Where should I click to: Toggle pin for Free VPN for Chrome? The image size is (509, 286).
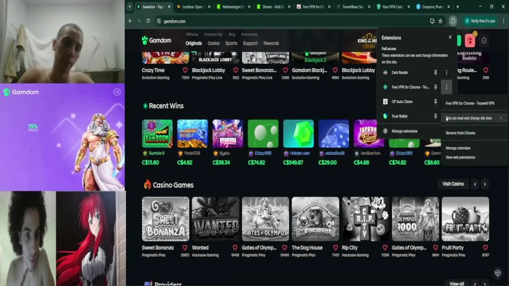tap(435, 87)
